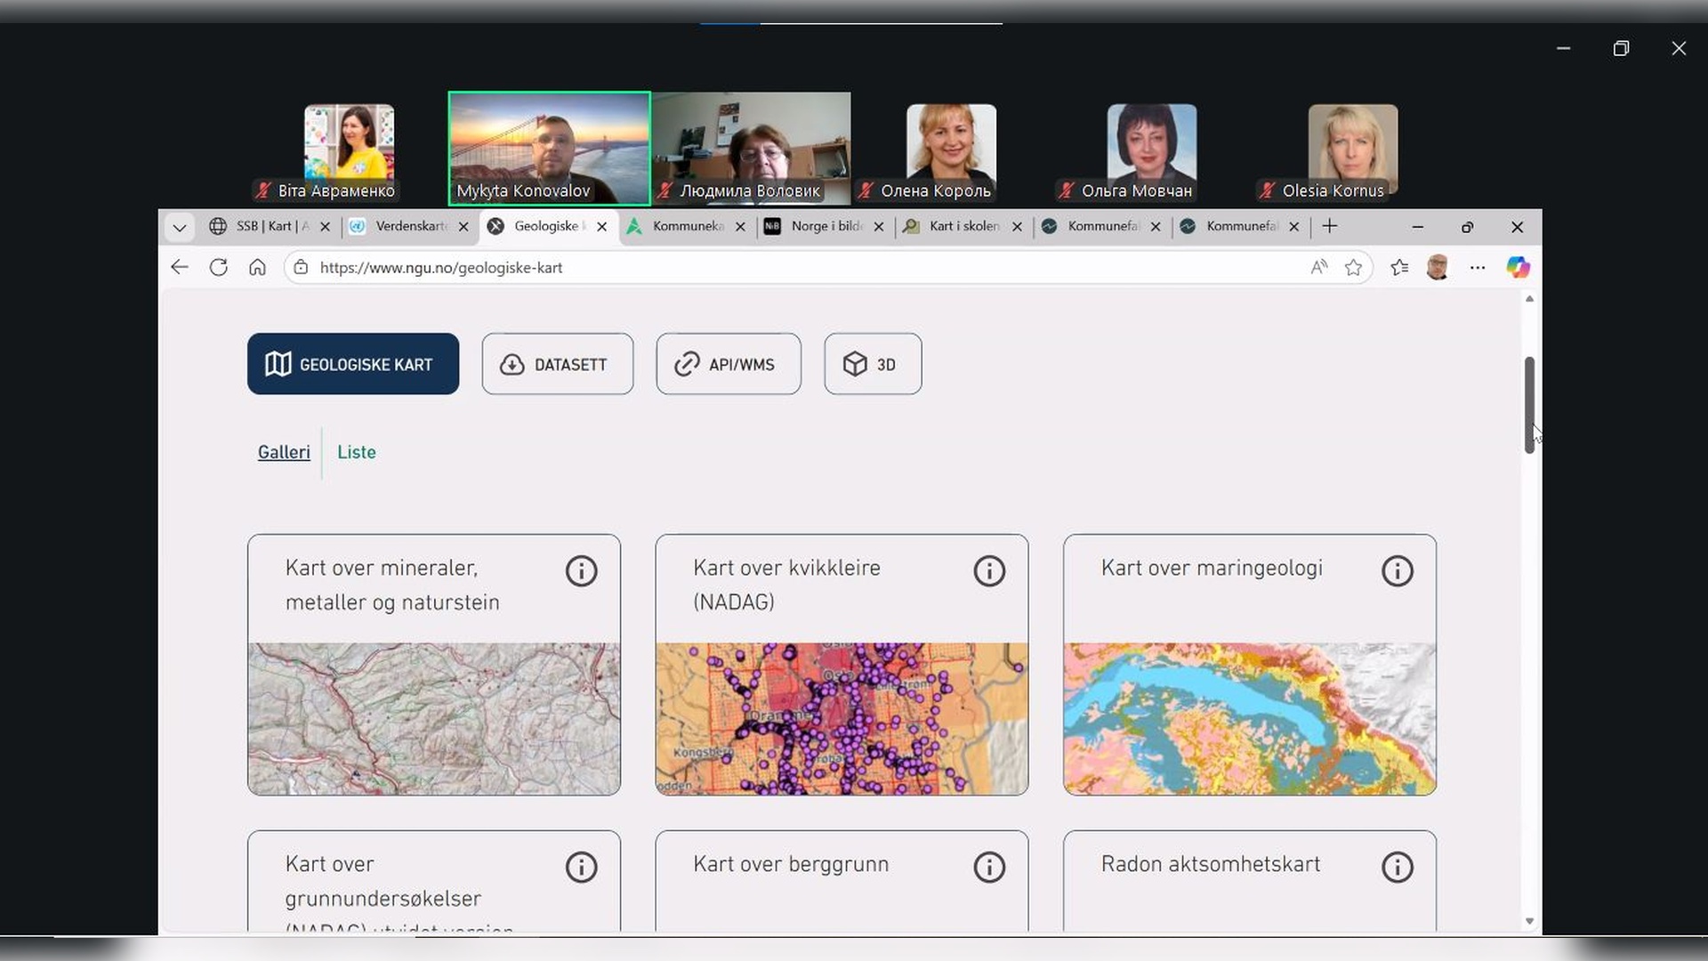Click the read aloud icon in address bar
This screenshot has height=961, width=1708.
[1318, 267]
